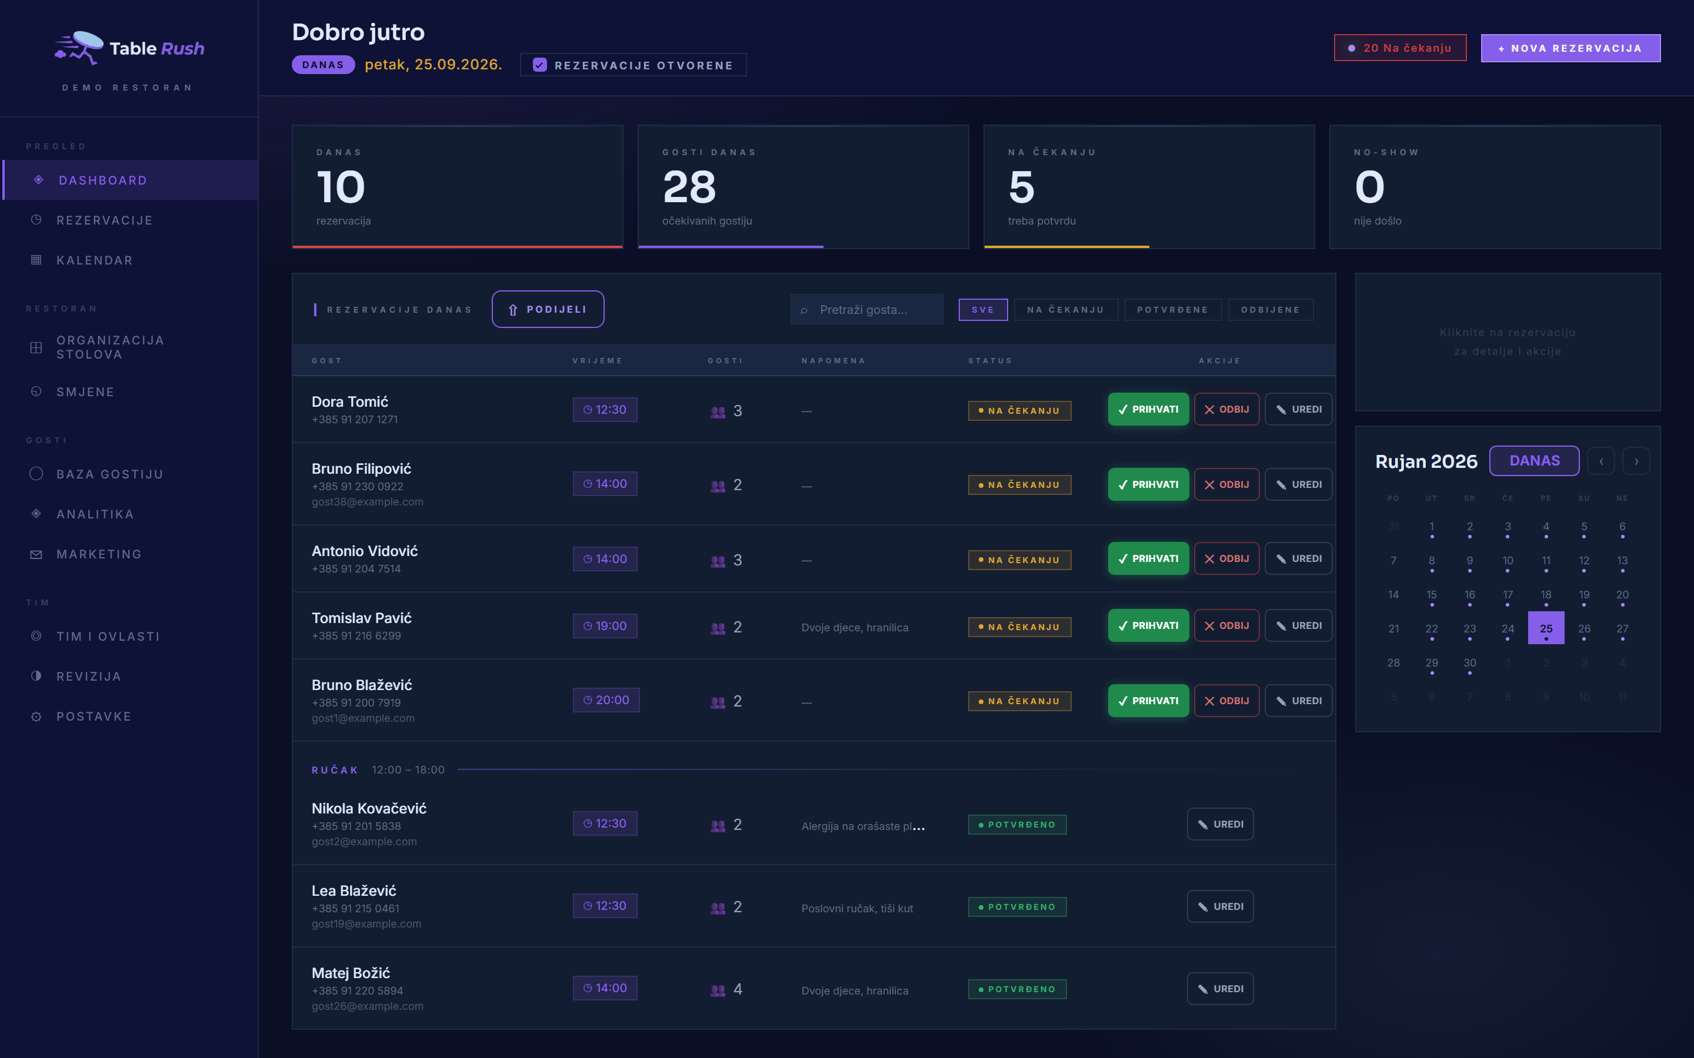Open the 20 Na čekanju waitlist button

tap(1400, 48)
